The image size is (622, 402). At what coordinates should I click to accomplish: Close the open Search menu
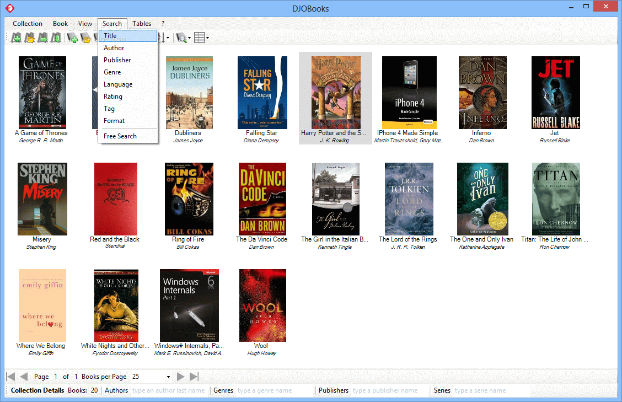tap(112, 24)
